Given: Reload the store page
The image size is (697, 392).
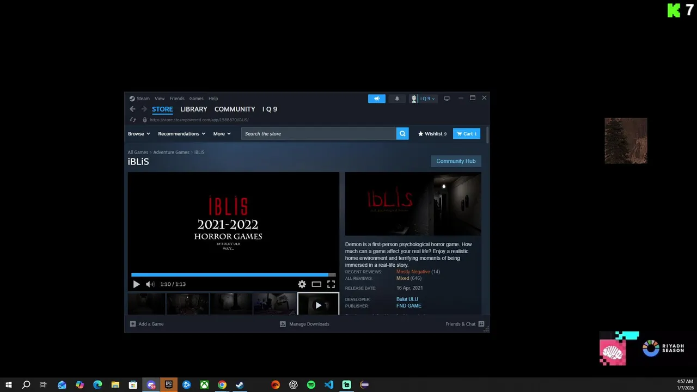Looking at the screenshot, I should tap(133, 120).
